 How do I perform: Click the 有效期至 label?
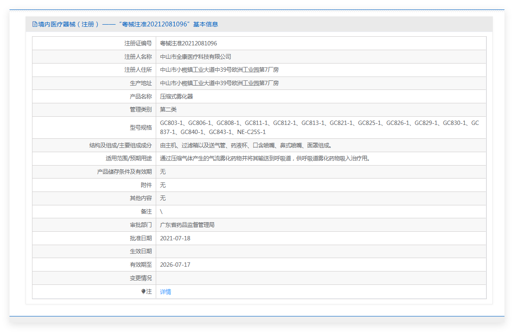[x=141, y=265]
